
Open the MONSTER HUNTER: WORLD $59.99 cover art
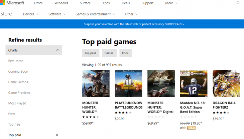[x=96, y=83]
